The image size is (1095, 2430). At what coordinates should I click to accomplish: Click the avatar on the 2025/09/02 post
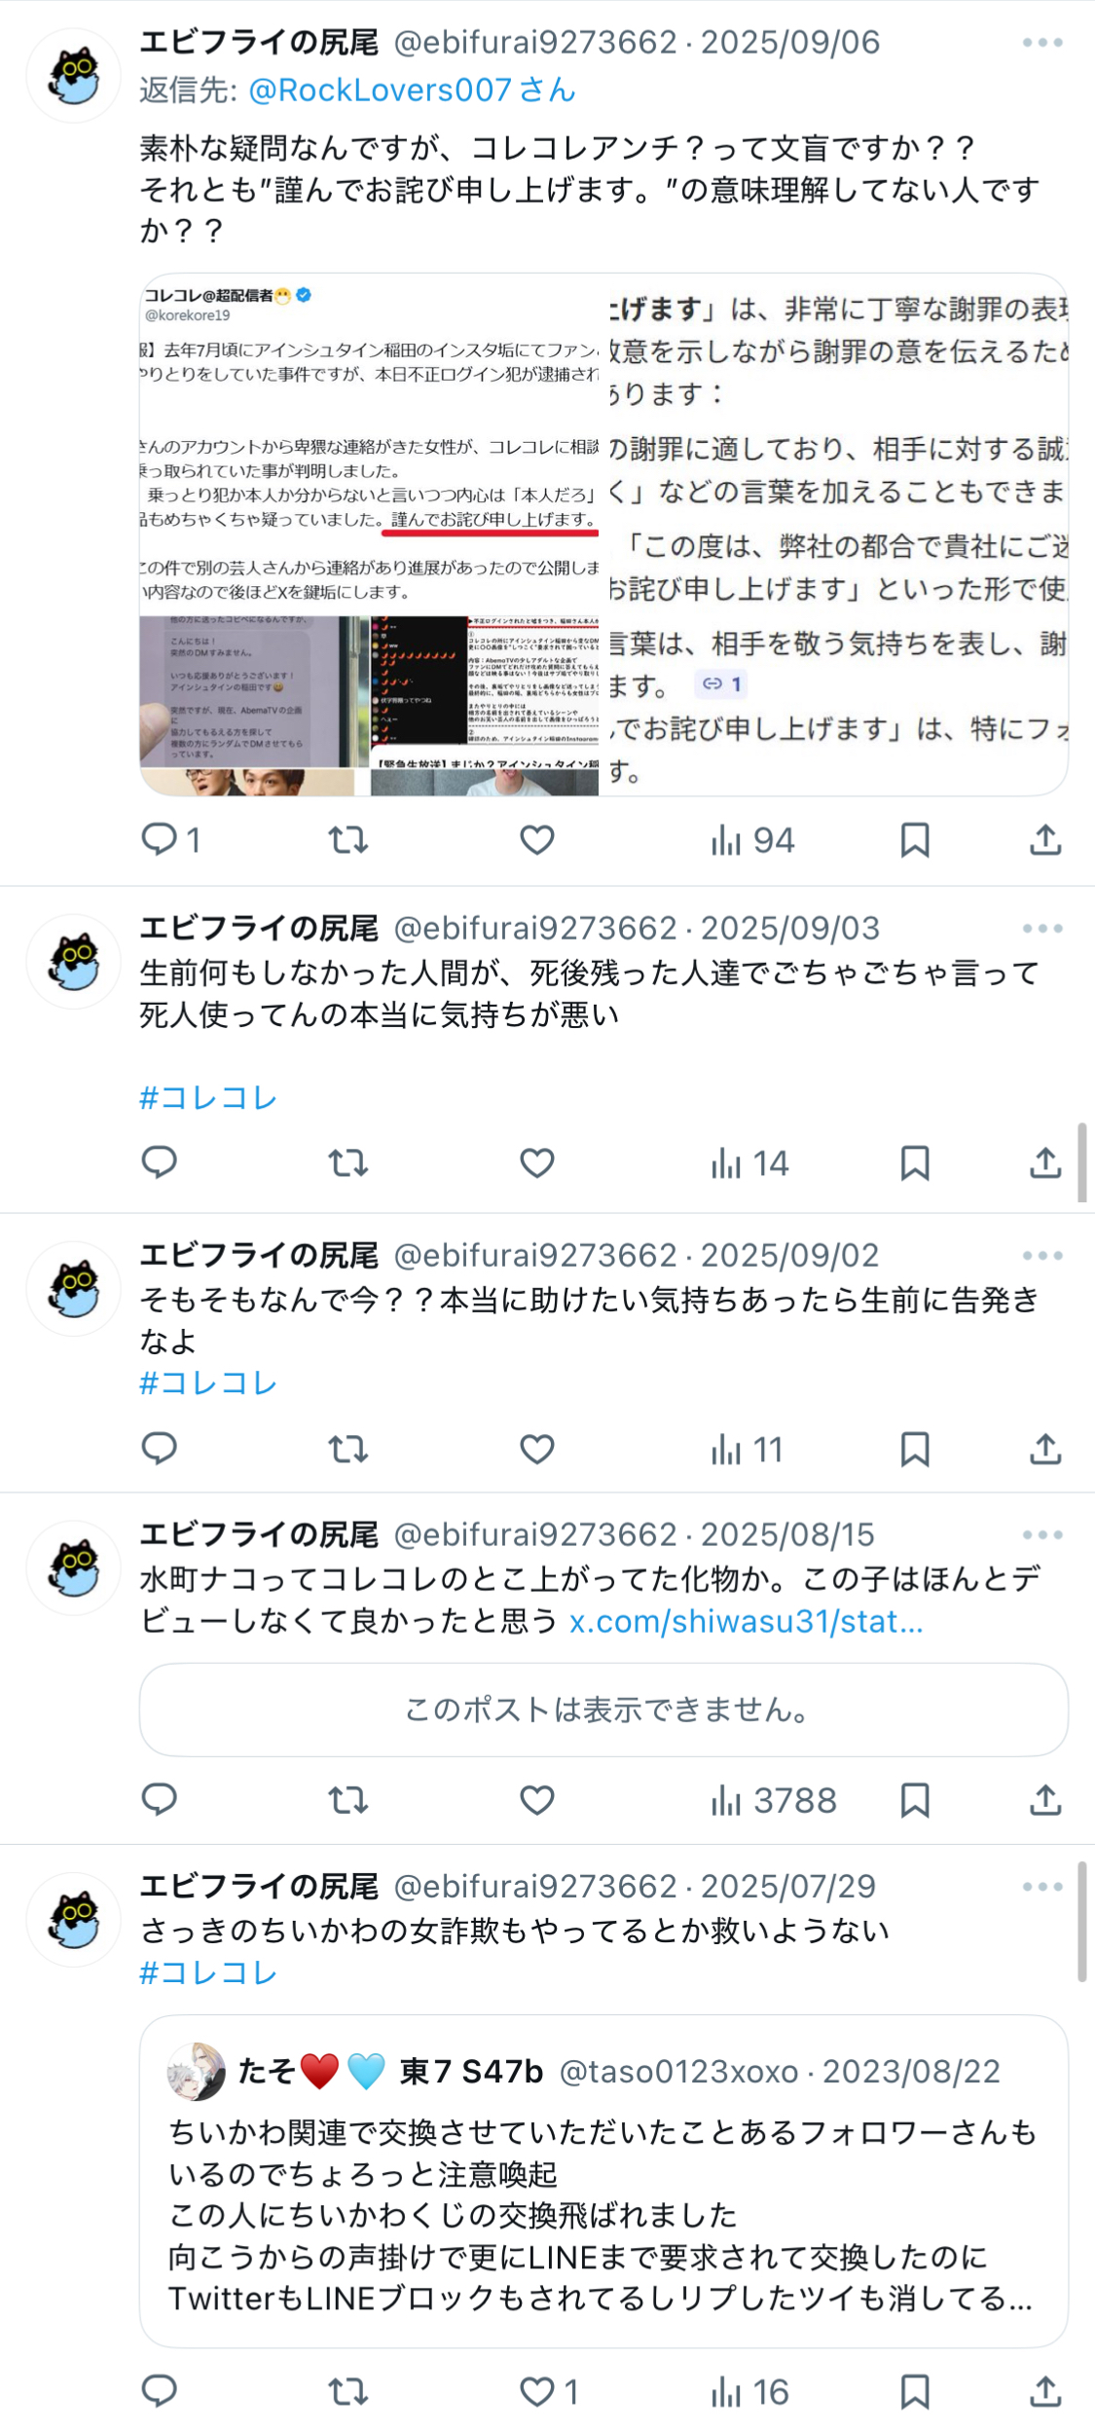tap(74, 1288)
